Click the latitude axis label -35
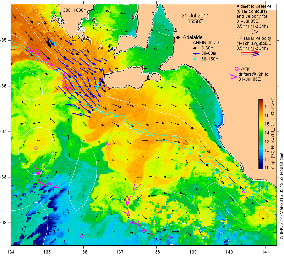 [4, 40]
